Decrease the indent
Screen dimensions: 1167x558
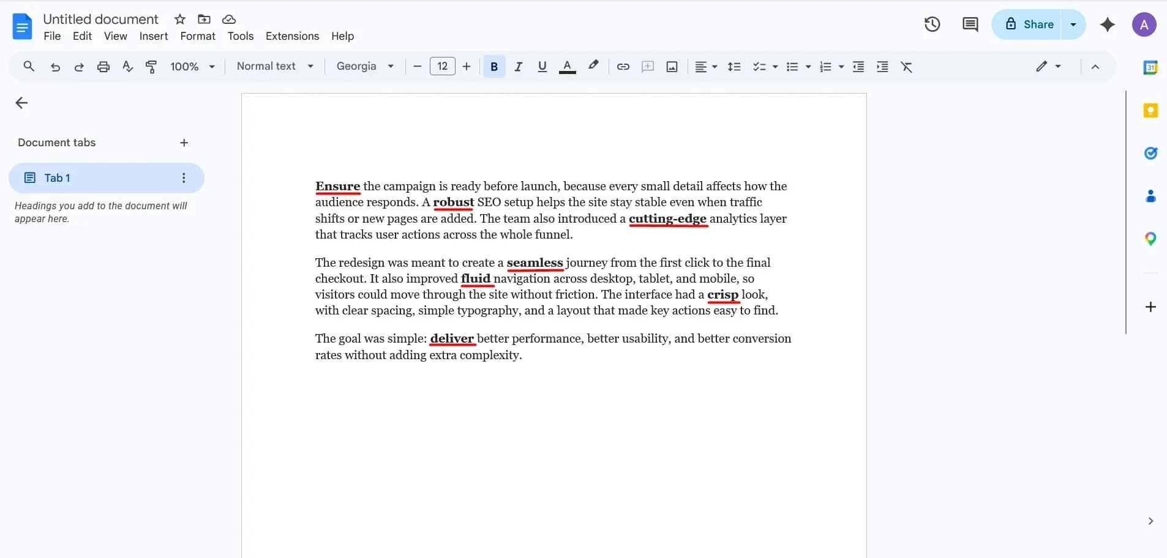(x=858, y=67)
